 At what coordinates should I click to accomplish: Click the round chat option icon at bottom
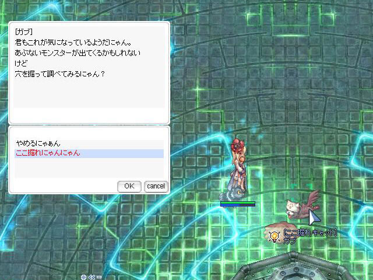tap(83, 277)
